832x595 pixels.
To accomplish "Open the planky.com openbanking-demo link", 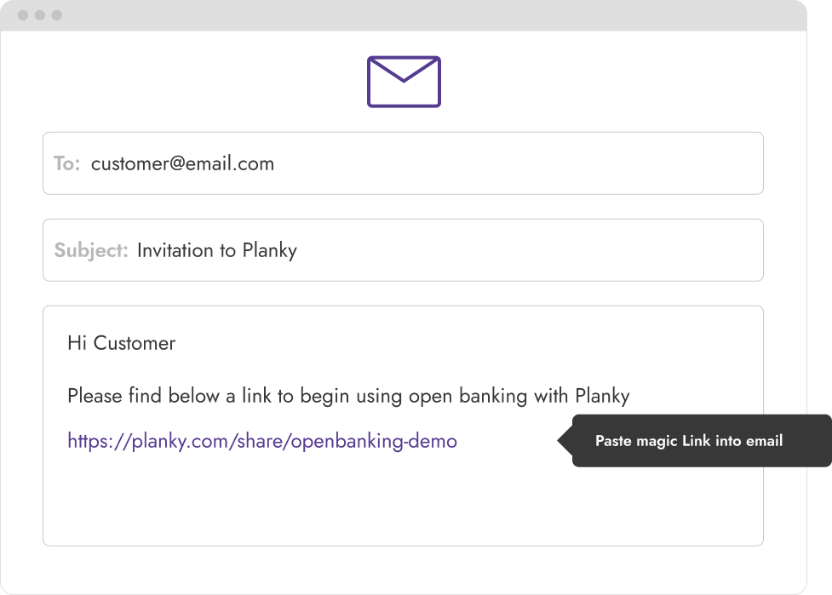I will (262, 441).
